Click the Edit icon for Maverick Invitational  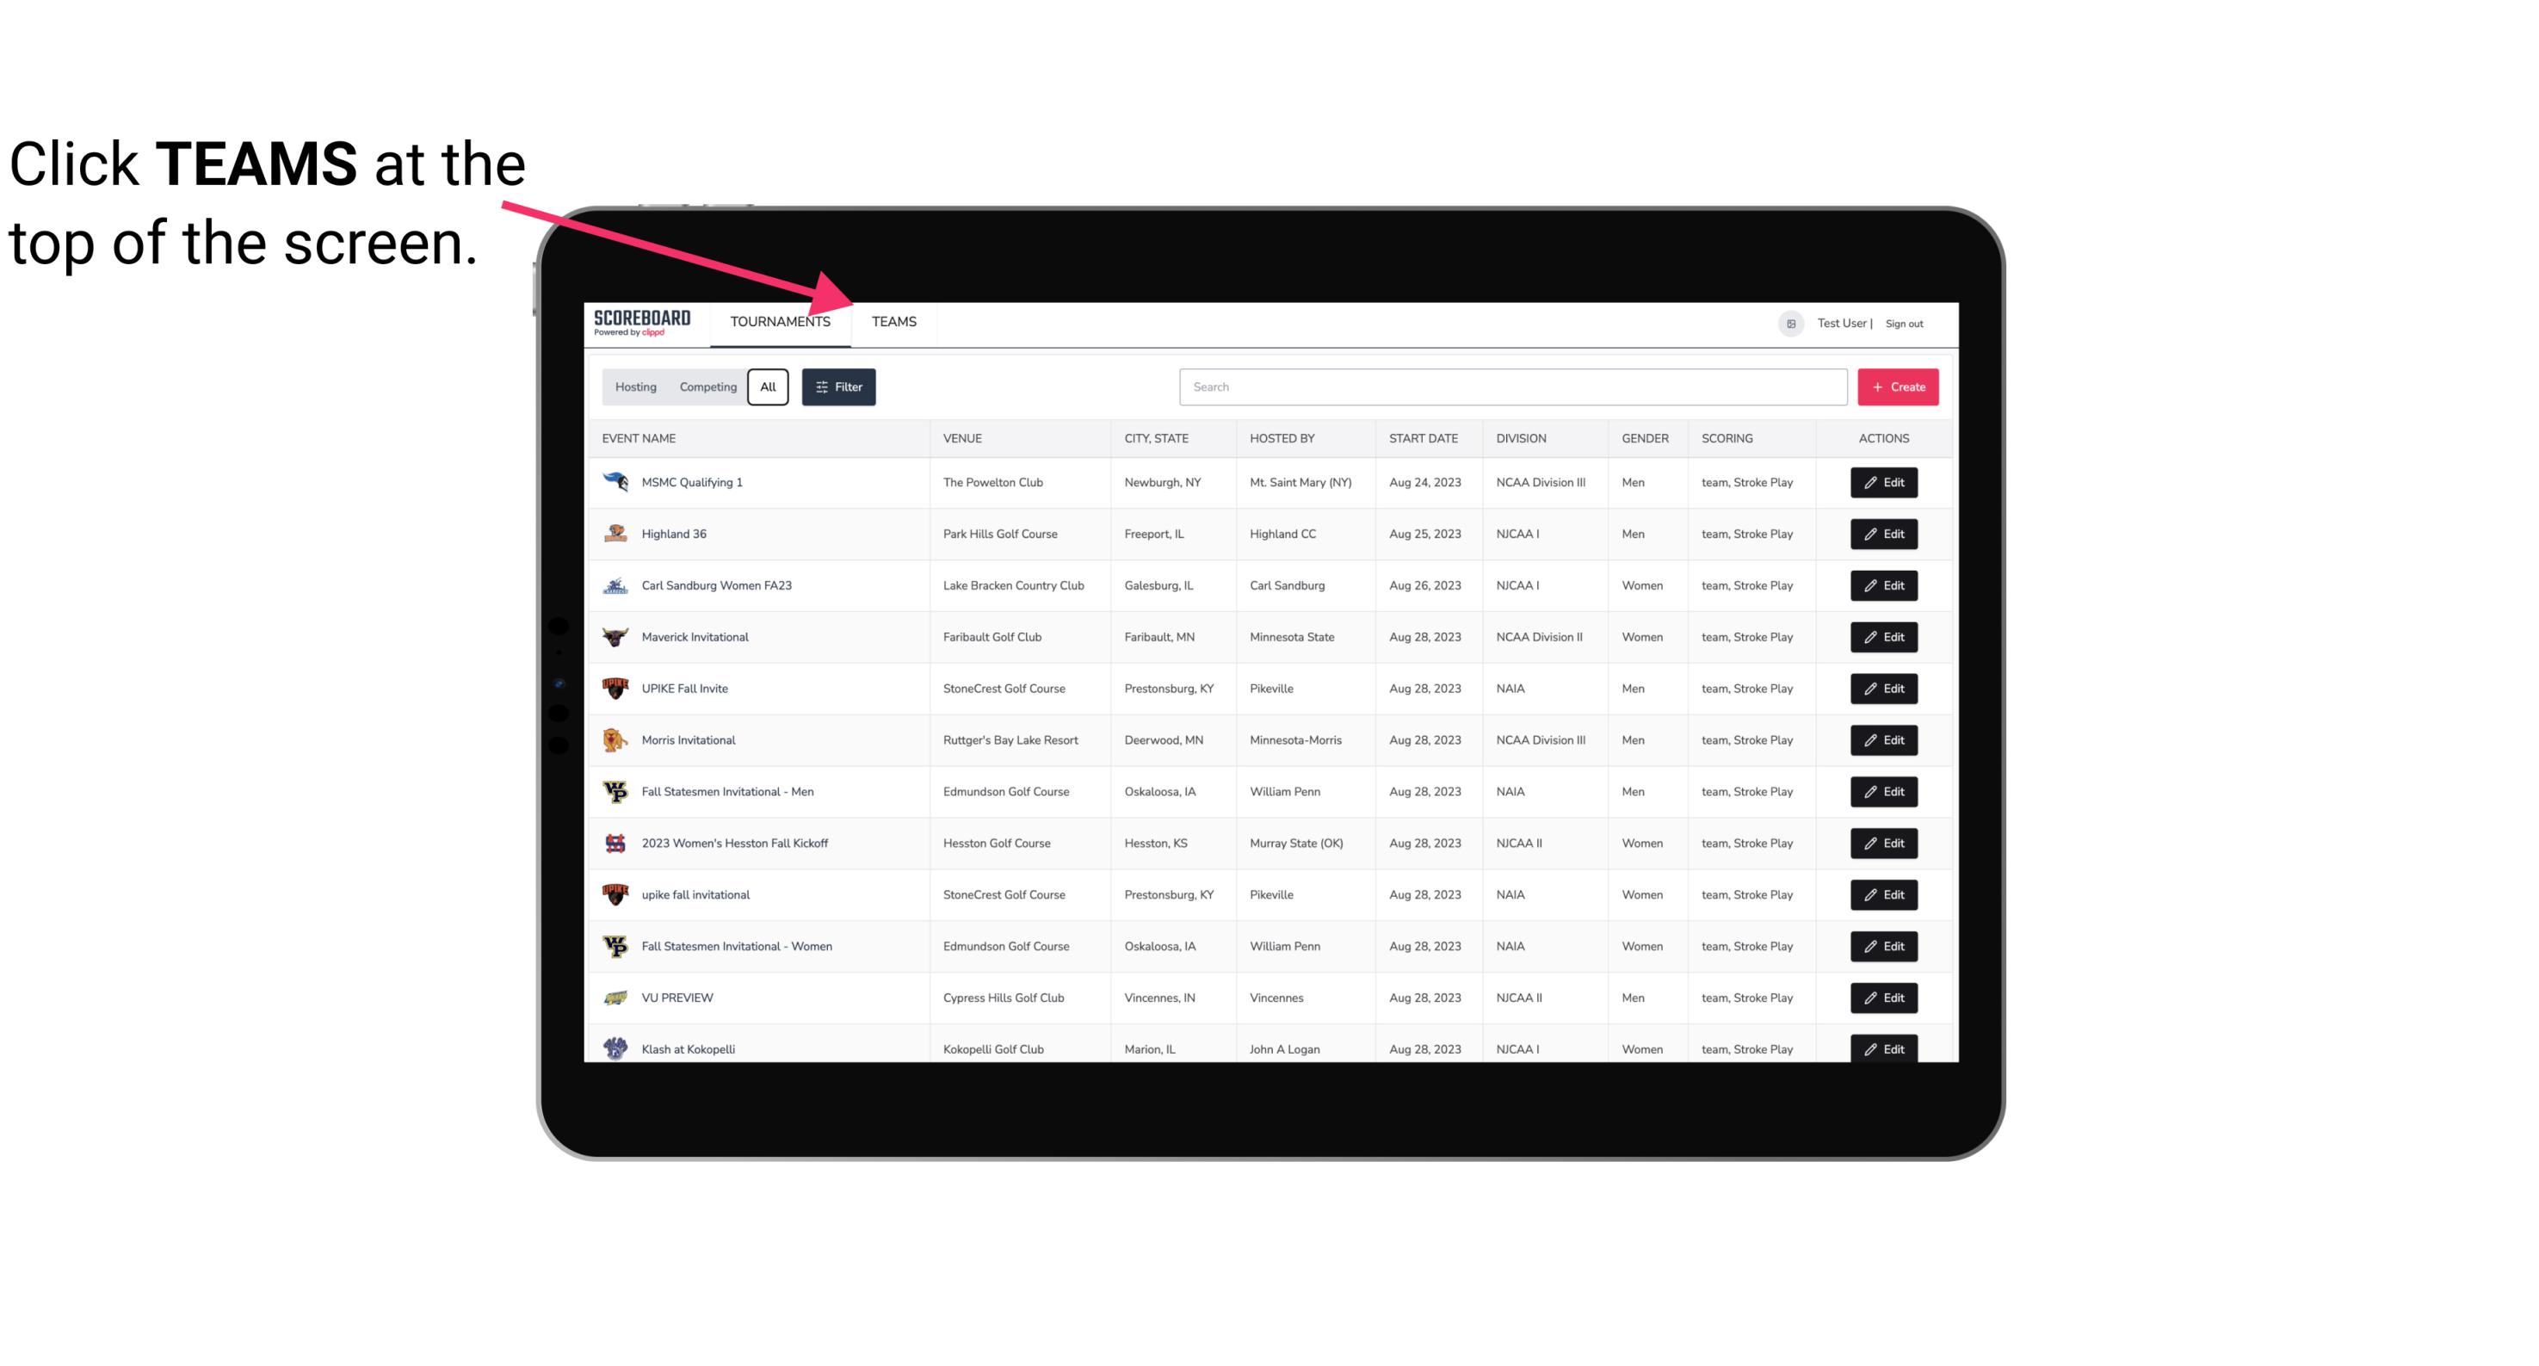pos(1885,636)
